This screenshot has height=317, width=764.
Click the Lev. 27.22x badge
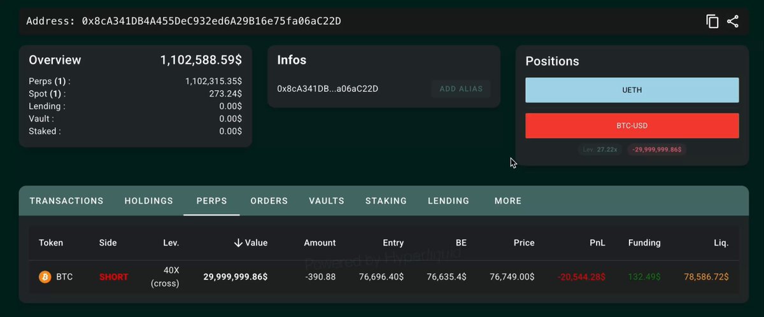600,150
